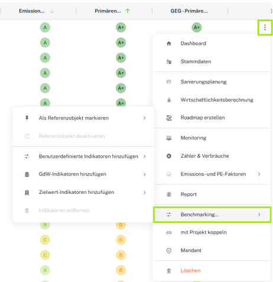Open the three-dot row actions menu
Image resolution: width=273 pixels, height=282 pixels.
tap(265, 27)
